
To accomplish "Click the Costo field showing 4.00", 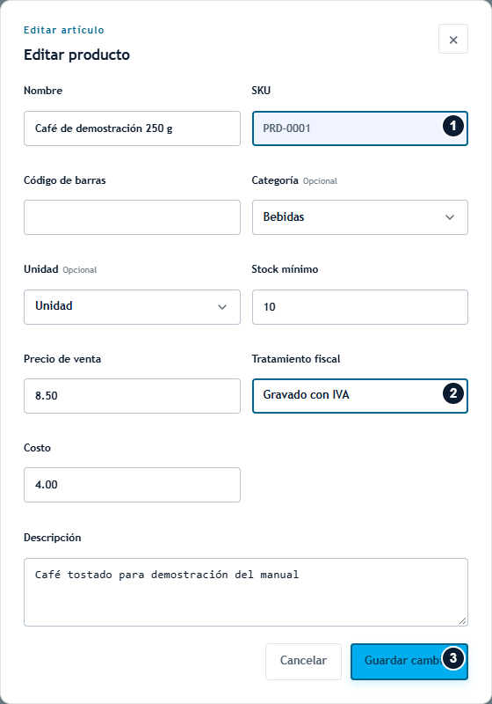I will 132,485.
